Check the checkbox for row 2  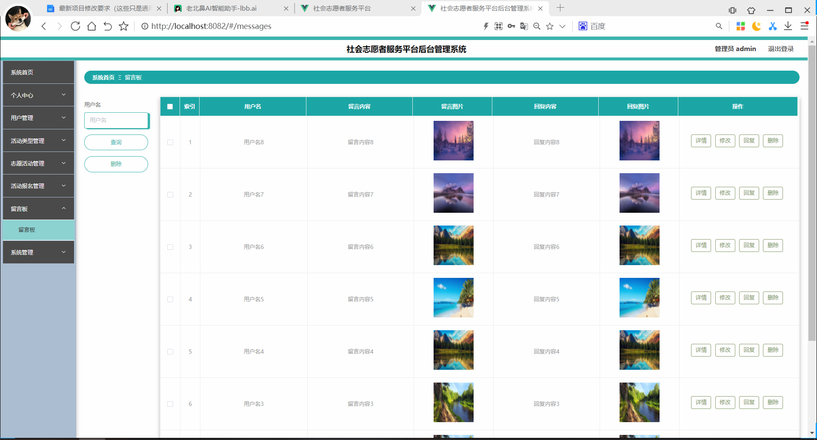170,194
